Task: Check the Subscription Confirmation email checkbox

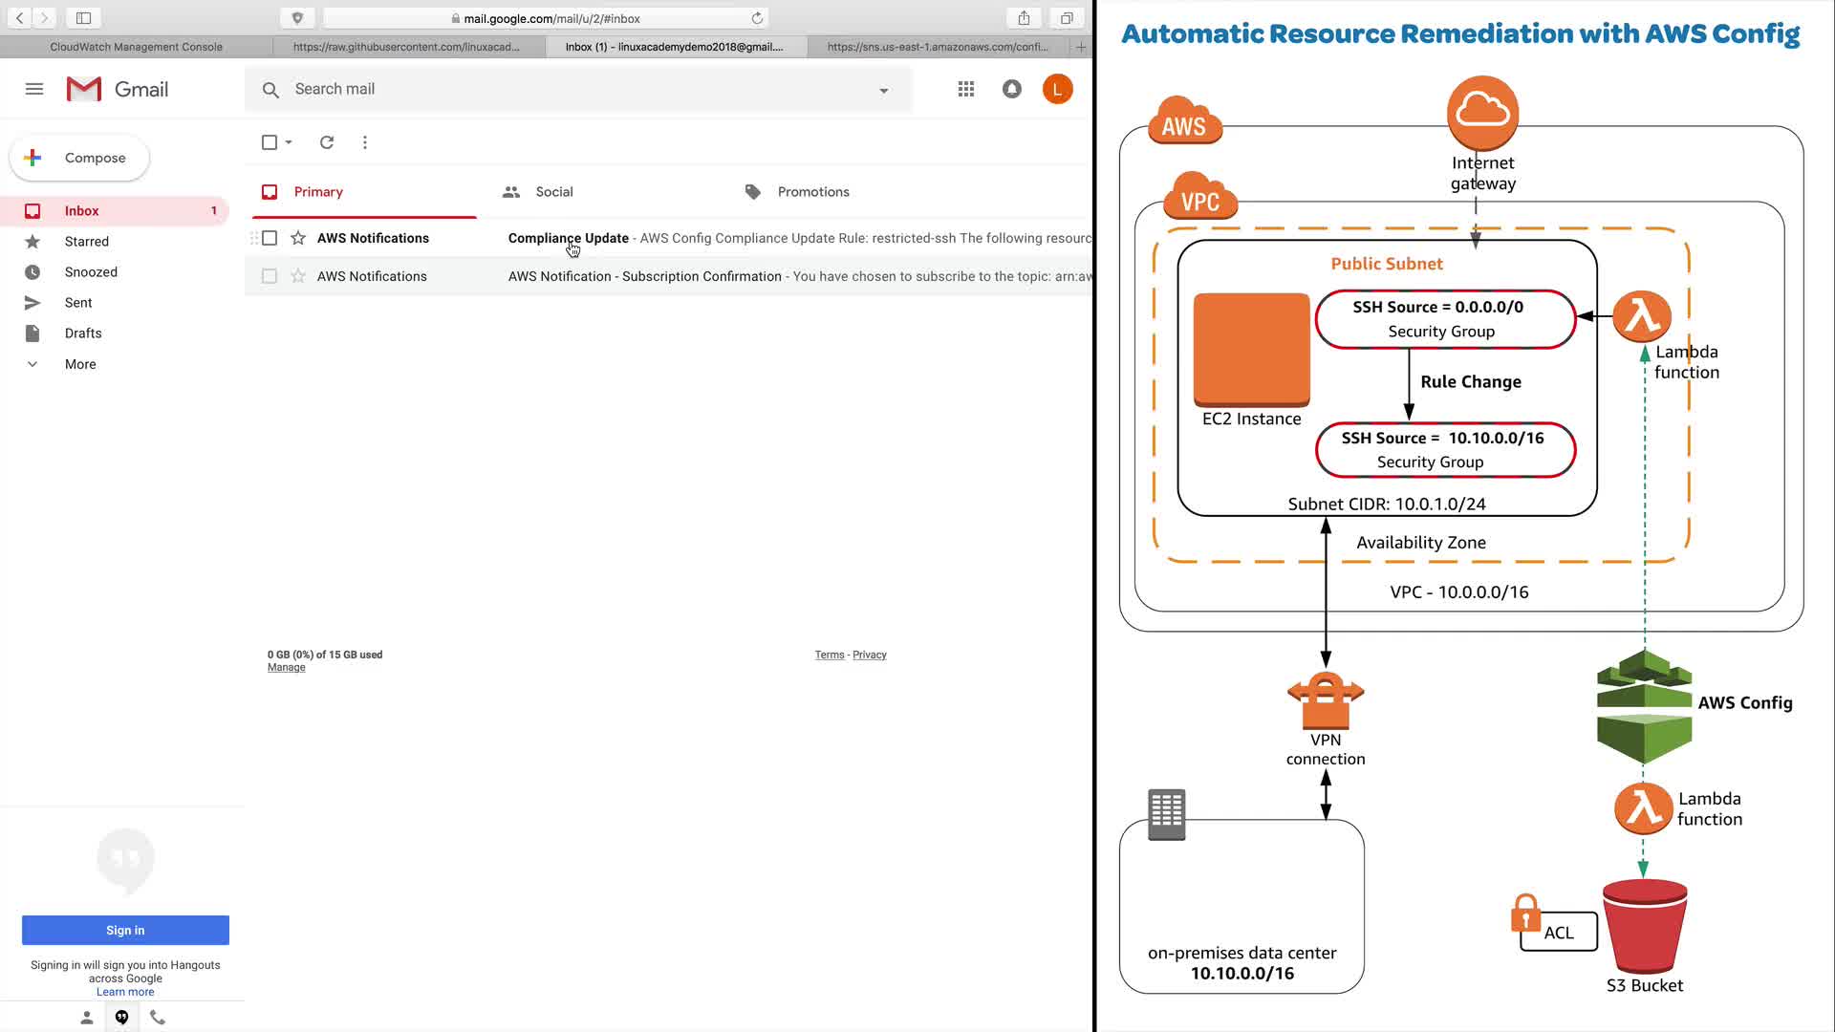Action: pyautogui.click(x=270, y=276)
